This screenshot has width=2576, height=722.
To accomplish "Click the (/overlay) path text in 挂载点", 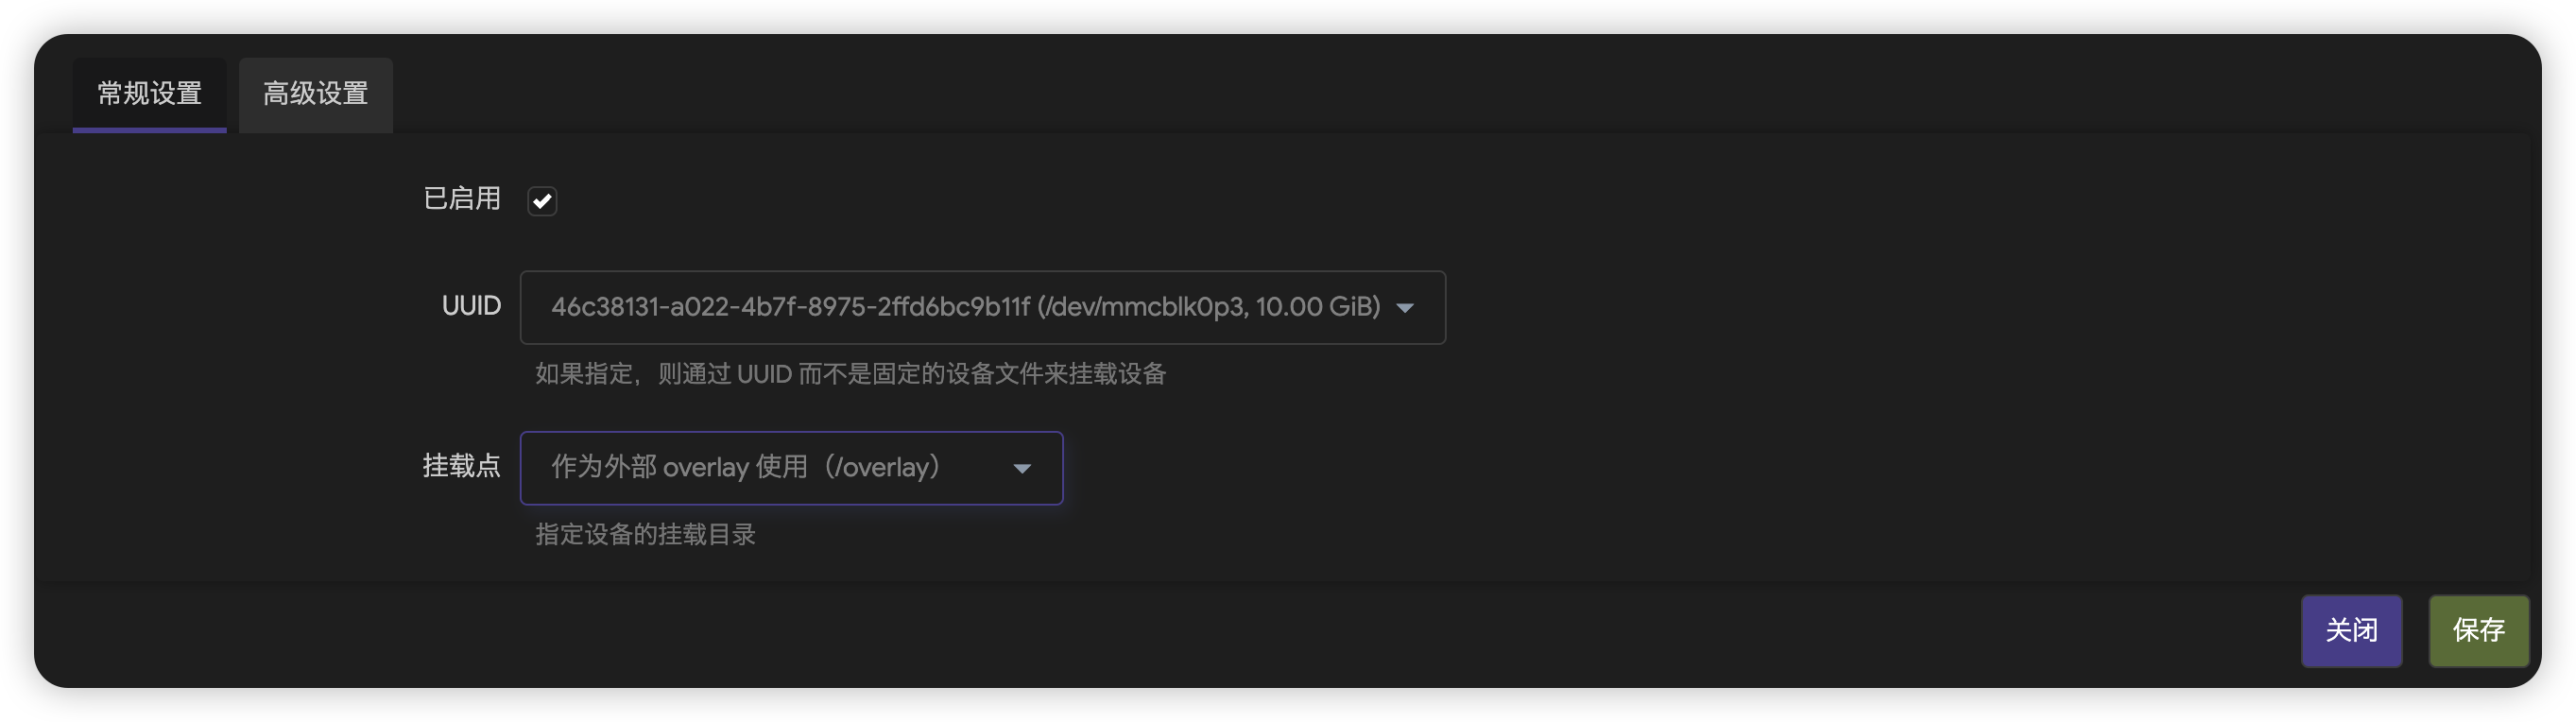I will (883, 467).
